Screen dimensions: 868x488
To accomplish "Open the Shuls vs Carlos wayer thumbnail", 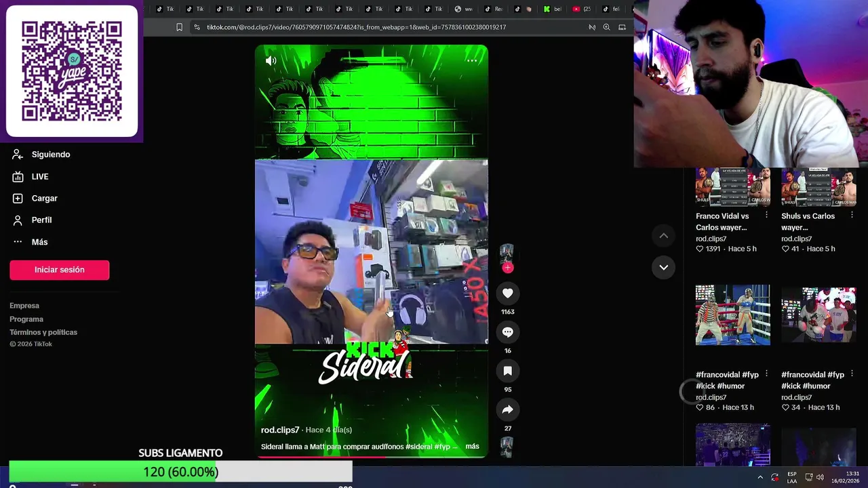I will click(818, 186).
